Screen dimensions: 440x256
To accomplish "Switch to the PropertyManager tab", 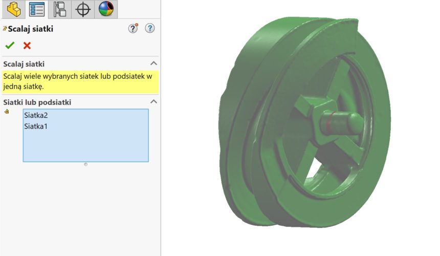I will pos(36,9).
